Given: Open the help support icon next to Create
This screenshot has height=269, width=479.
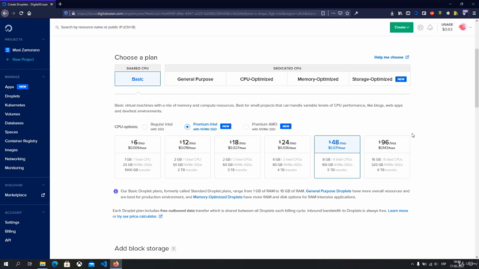Looking at the screenshot, I should (421, 28).
